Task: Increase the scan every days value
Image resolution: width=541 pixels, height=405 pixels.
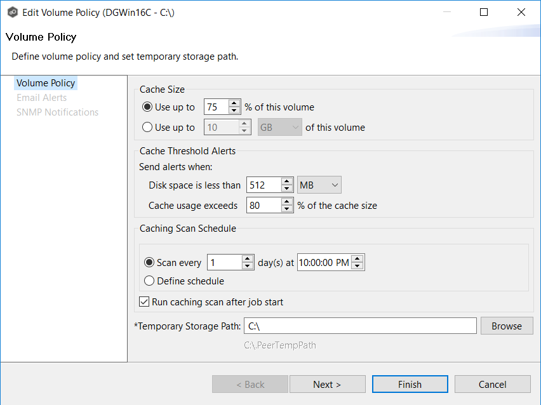Action: click(248, 259)
